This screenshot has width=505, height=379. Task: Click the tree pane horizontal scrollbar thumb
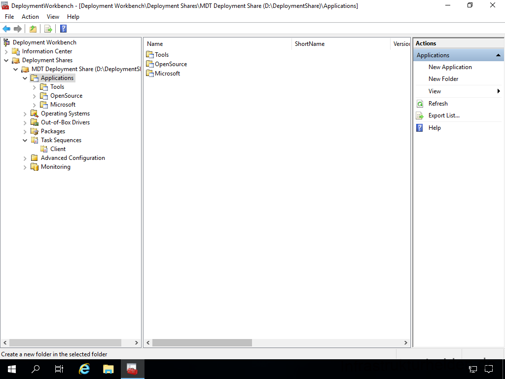[x=66, y=342]
